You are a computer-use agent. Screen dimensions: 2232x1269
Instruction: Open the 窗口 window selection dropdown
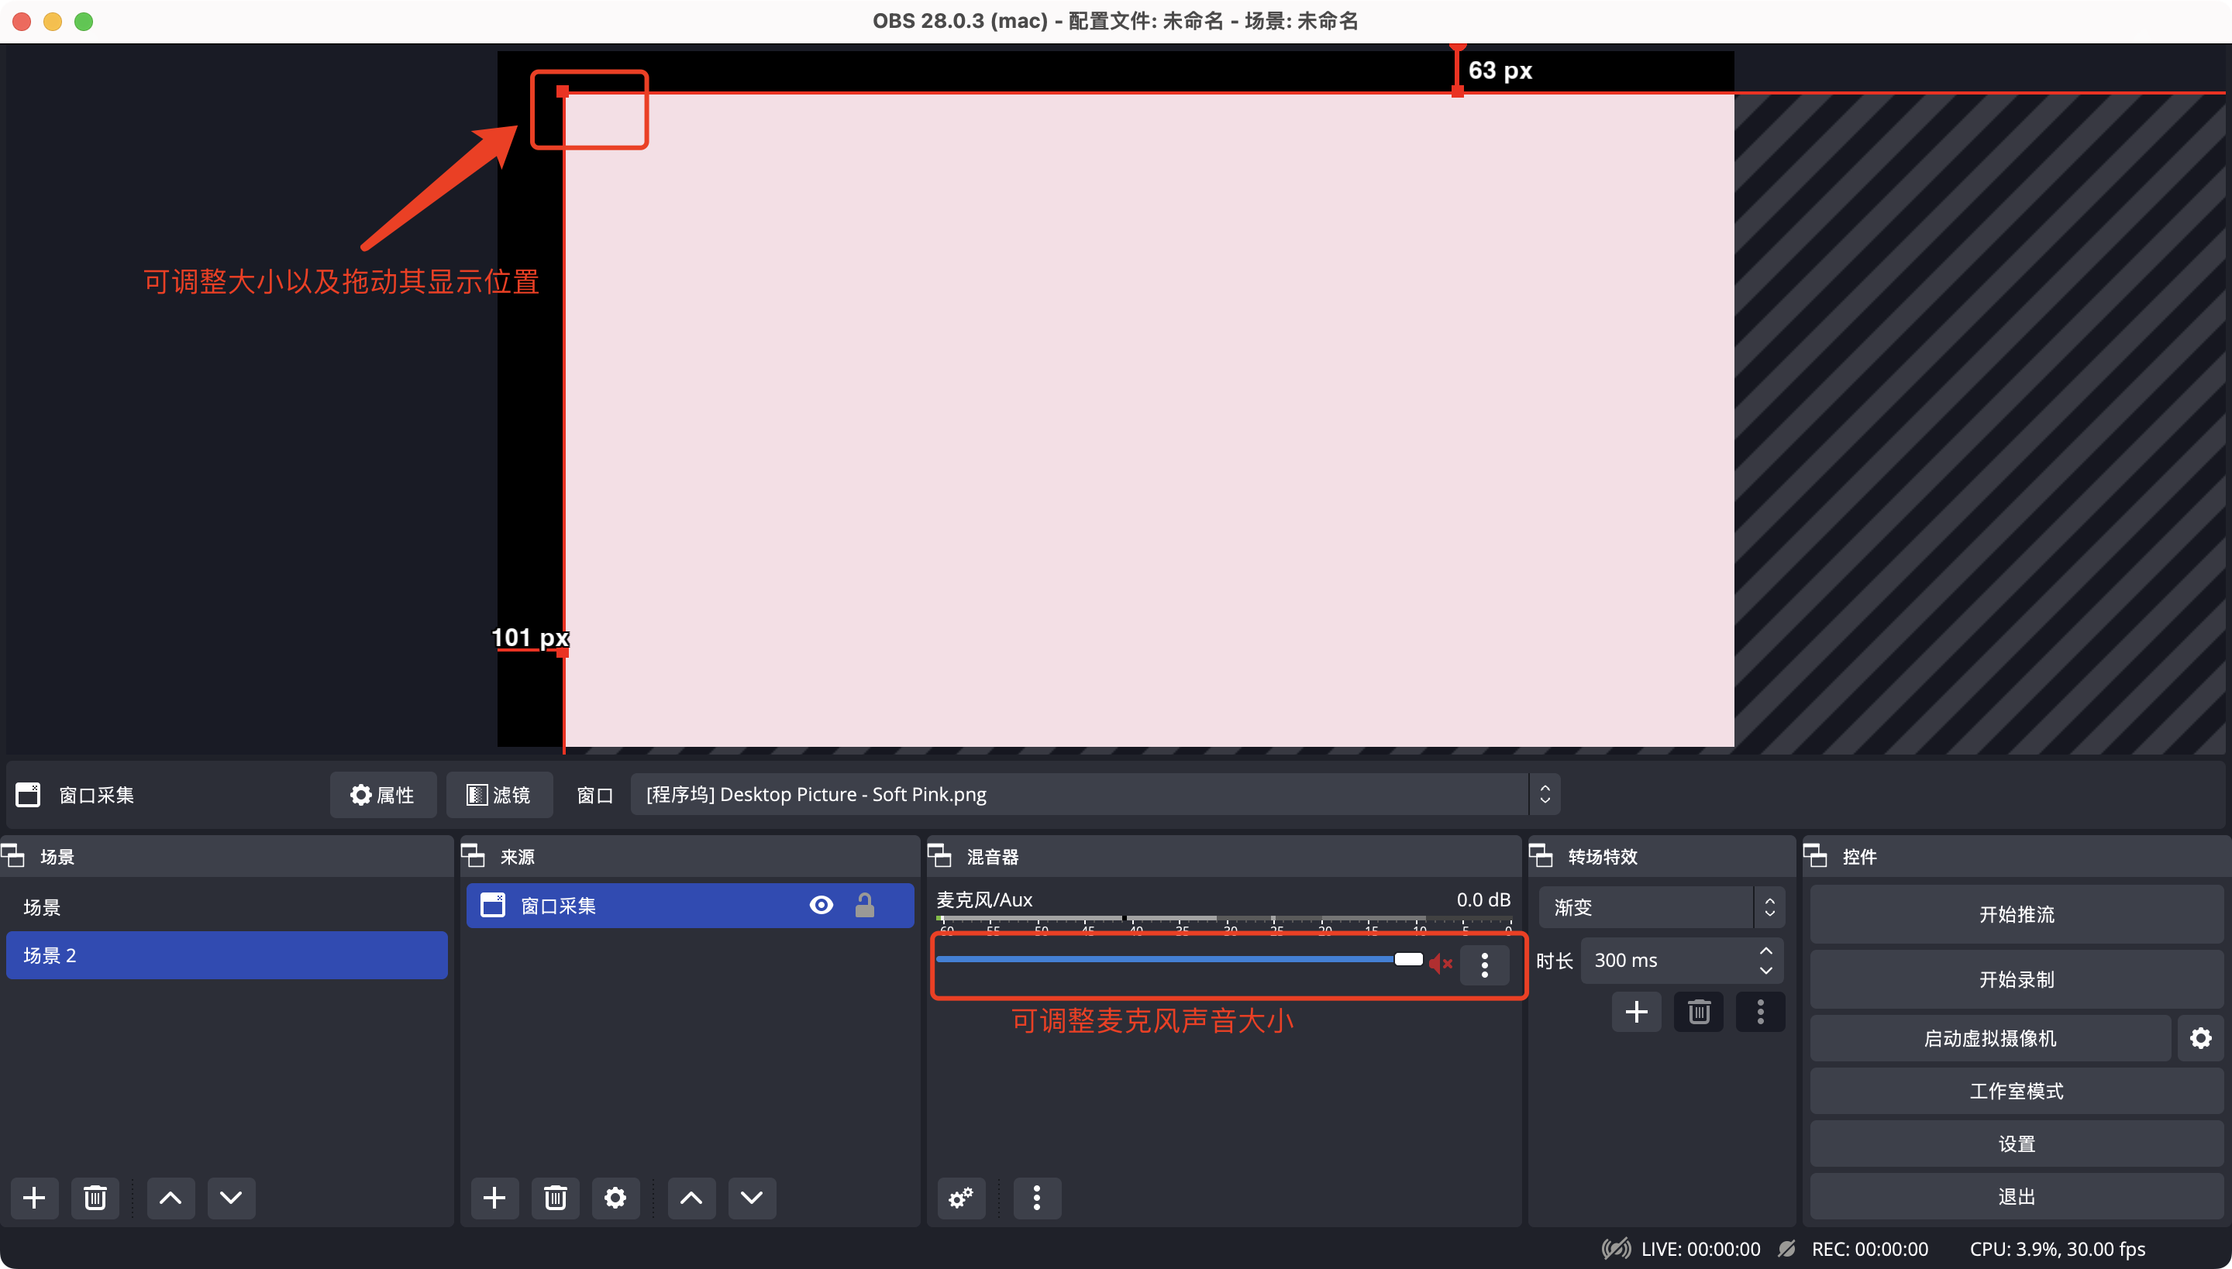tap(1095, 794)
